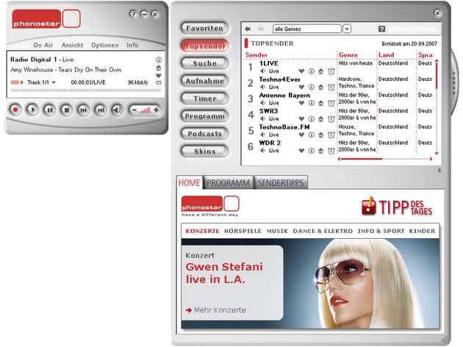Open help icon in Topsender toolbar
The width and height of the screenshot is (463, 347).
[381, 29]
